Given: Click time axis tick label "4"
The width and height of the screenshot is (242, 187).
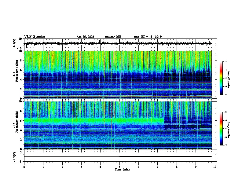Looking at the screenshot, I should point(100,167).
